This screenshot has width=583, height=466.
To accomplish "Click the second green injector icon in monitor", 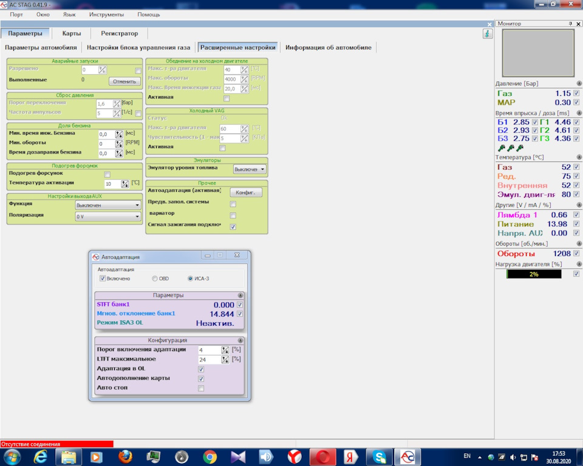I will pyautogui.click(x=511, y=148).
